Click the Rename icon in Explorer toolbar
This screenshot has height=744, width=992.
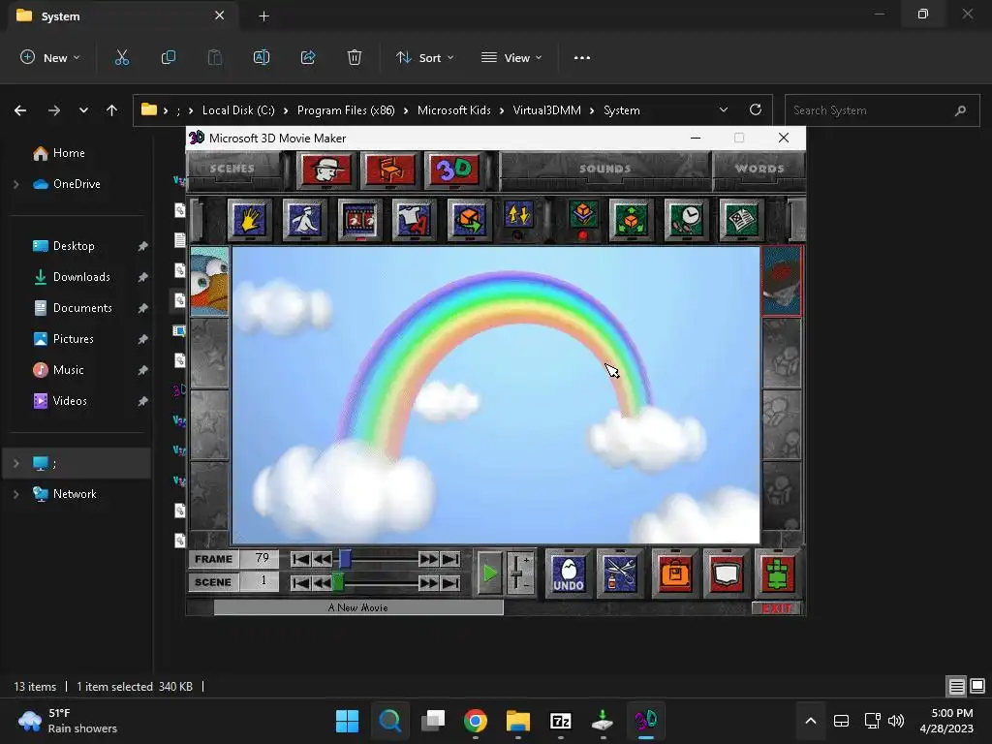coord(262,57)
